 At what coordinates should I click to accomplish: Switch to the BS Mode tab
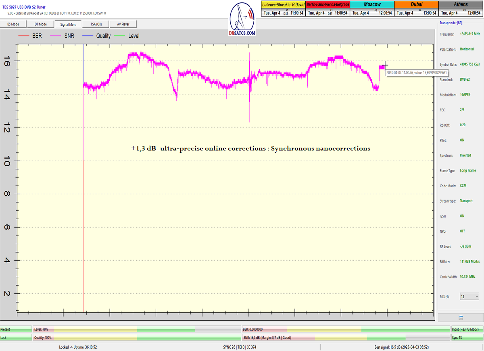point(13,24)
